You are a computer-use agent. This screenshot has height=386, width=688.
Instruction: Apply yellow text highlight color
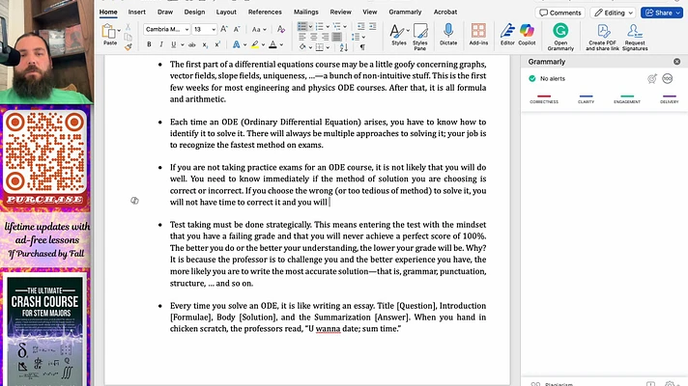point(255,44)
